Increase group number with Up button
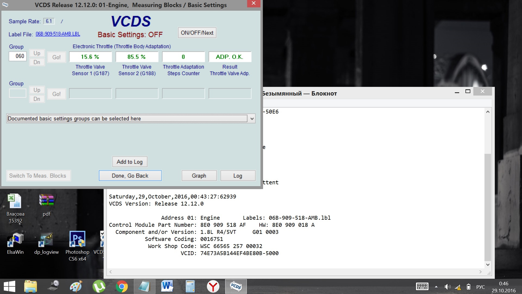 (37, 53)
